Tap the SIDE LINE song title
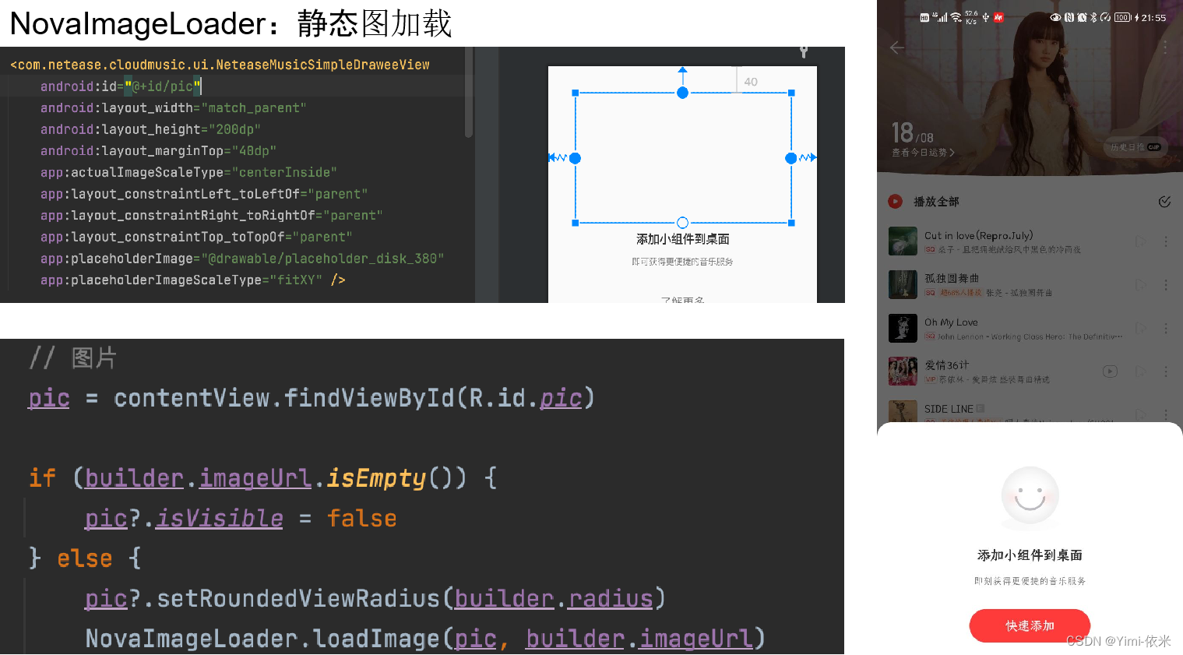The height and width of the screenshot is (655, 1183). pyautogui.click(x=949, y=409)
